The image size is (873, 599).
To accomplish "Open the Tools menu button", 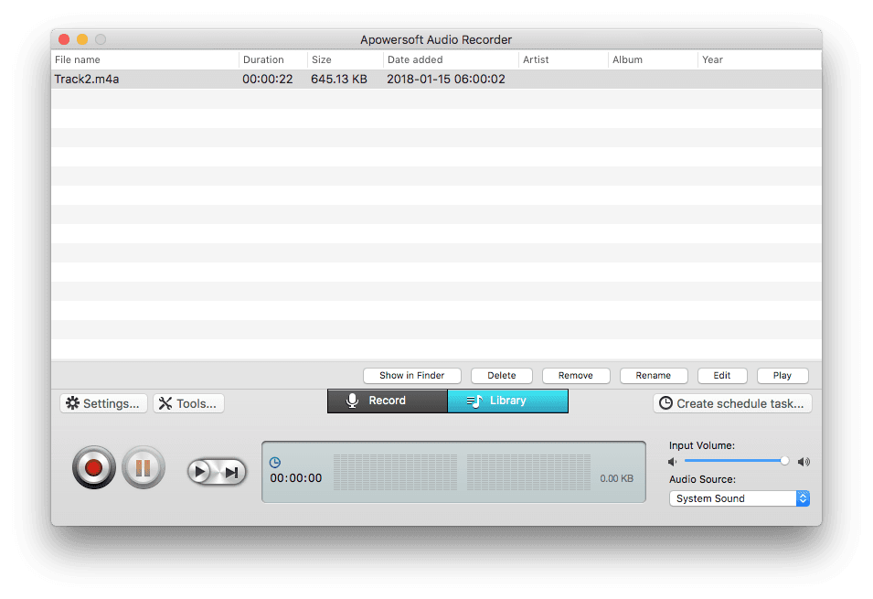I will click(188, 403).
